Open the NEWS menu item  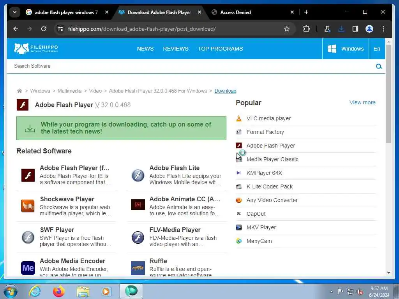tap(145, 49)
